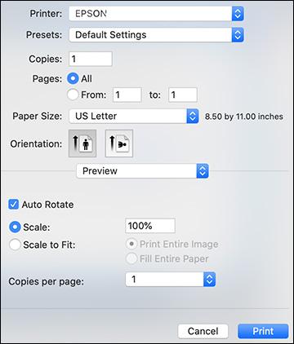Open the Preview options pop-up menu

[x=142, y=171]
